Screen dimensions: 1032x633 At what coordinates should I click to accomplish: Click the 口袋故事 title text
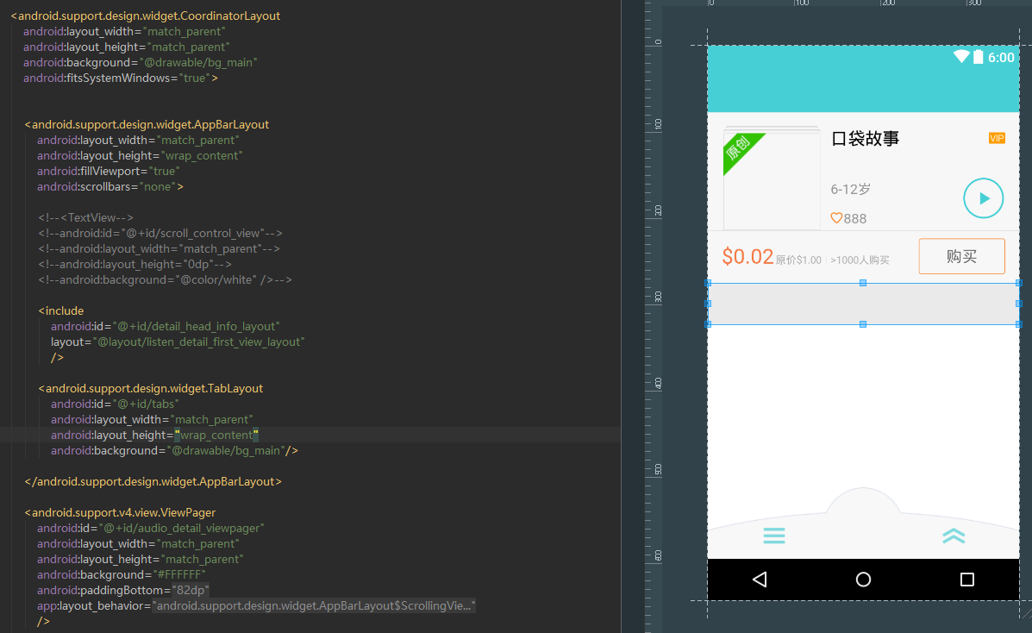865,139
